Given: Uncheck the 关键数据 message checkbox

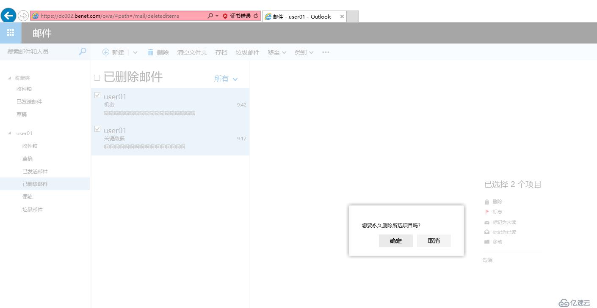Looking at the screenshot, I should [97, 129].
